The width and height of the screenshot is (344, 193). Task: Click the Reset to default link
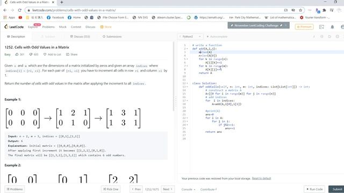pyautogui.click(x=261, y=179)
